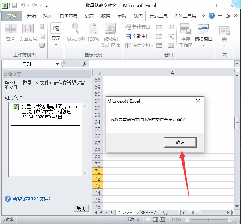This screenshot has height=224, width=241.
Task: Click the Select All corner box
Action: click(98, 73)
